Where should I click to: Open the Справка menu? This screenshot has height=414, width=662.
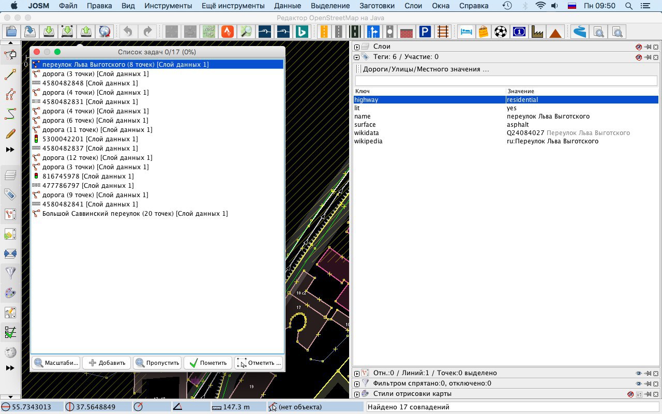pos(473,6)
